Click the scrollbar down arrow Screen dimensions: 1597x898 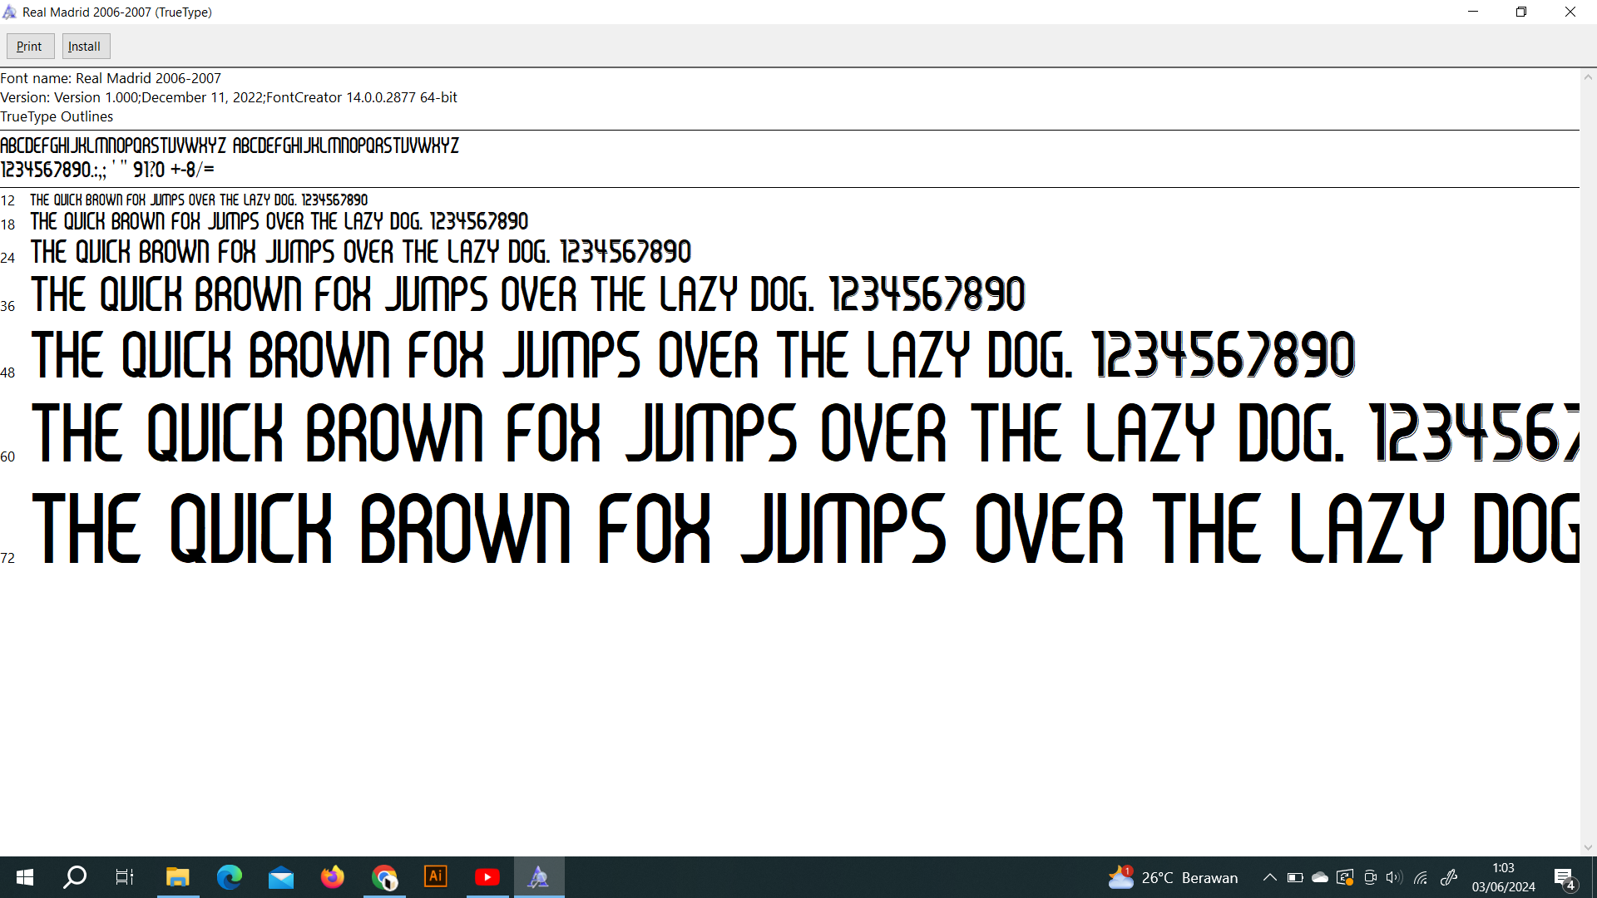[x=1588, y=847]
